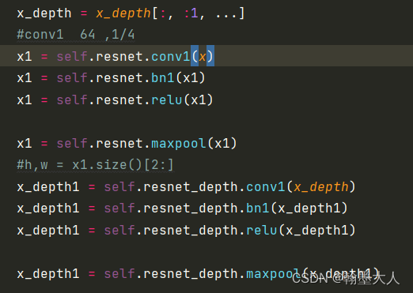Click the self keyword before resnet.bn1
Viewport: 413px width, 293px height.
click(72, 78)
